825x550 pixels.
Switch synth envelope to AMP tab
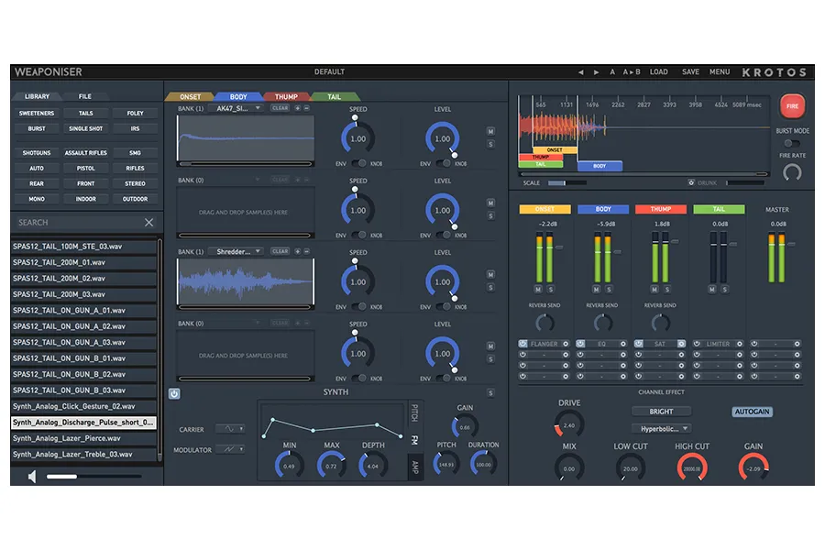pyautogui.click(x=415, y=467)
